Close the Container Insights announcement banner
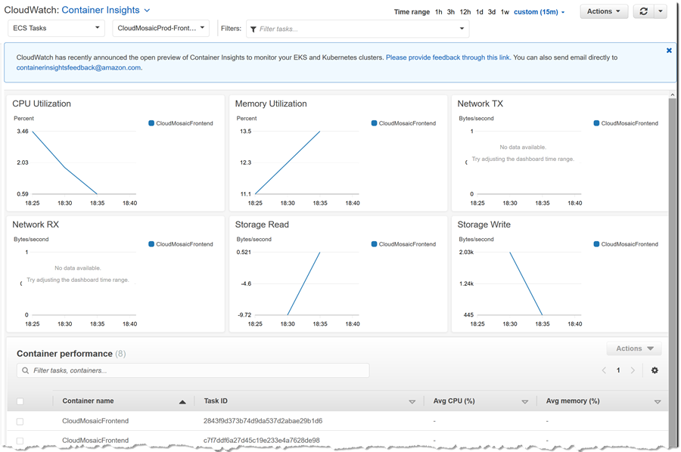The height and width of the screenshot is (452, 681). coord(670,51)
